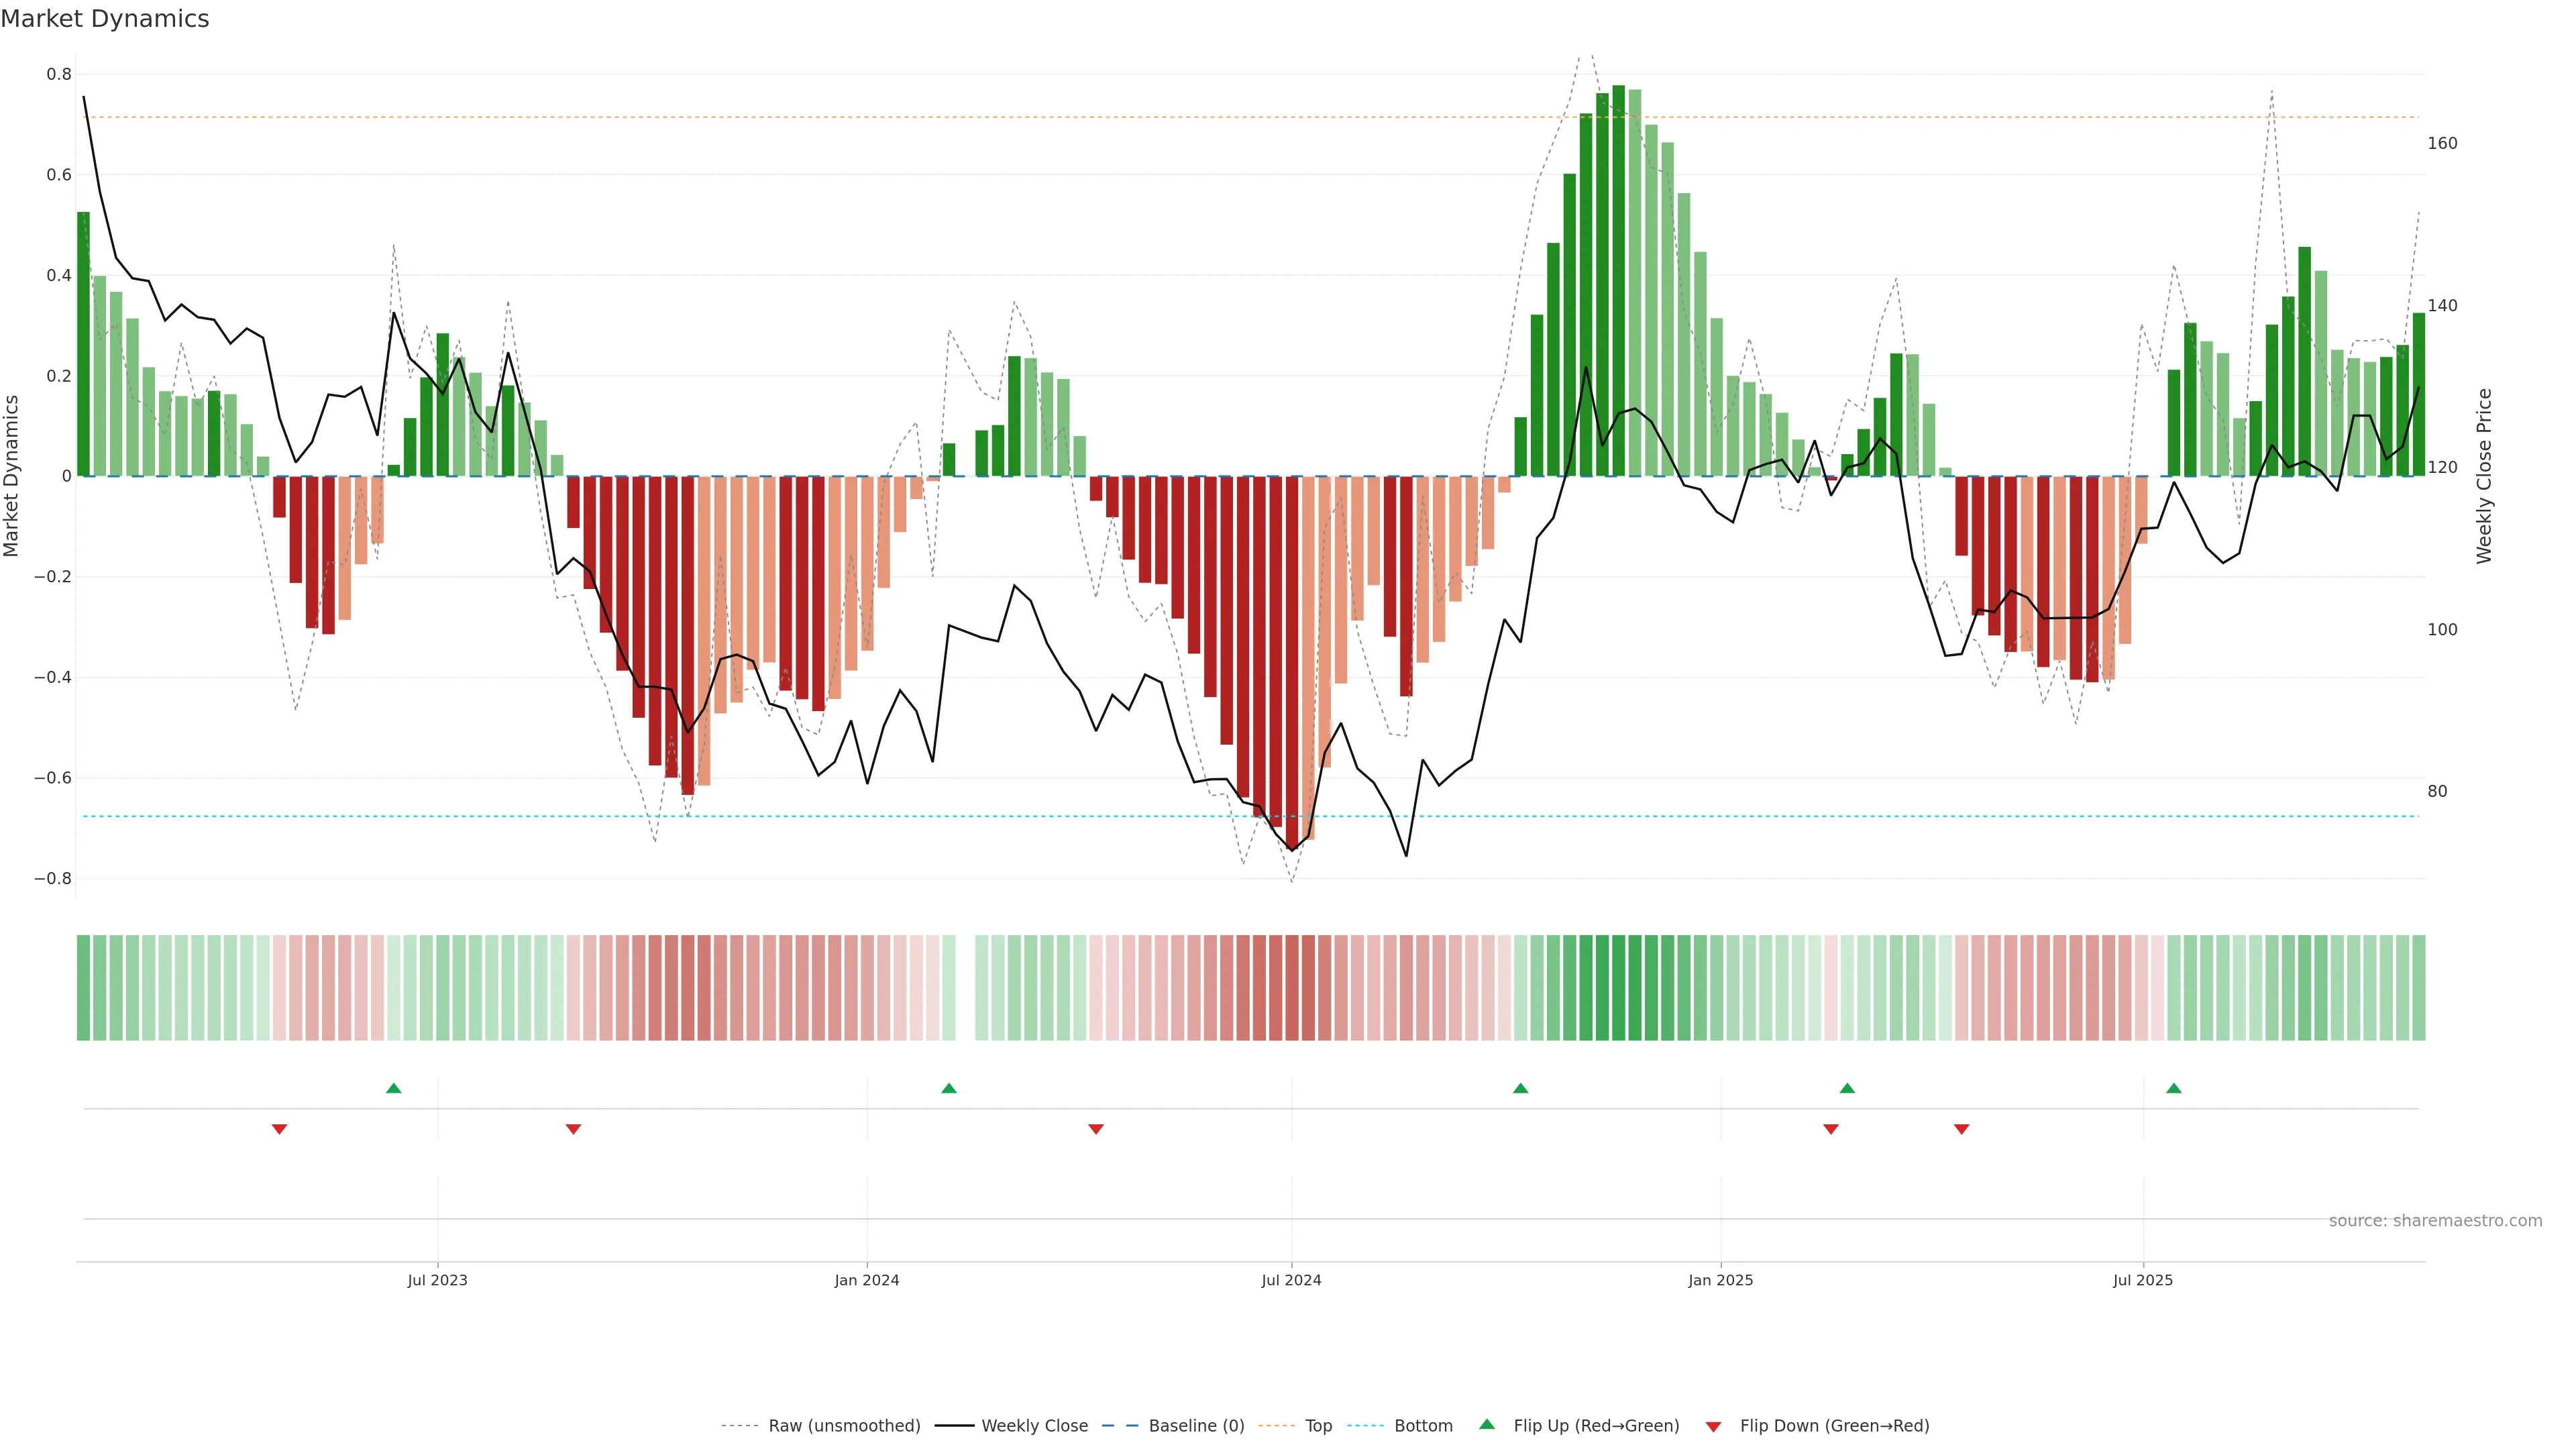This screenshot has height=1449, width=2576.
Task: Click the Jan 2025 x-axis label
Action: [1720, 1280]
